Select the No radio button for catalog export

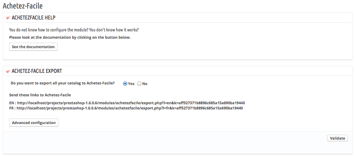139,84
